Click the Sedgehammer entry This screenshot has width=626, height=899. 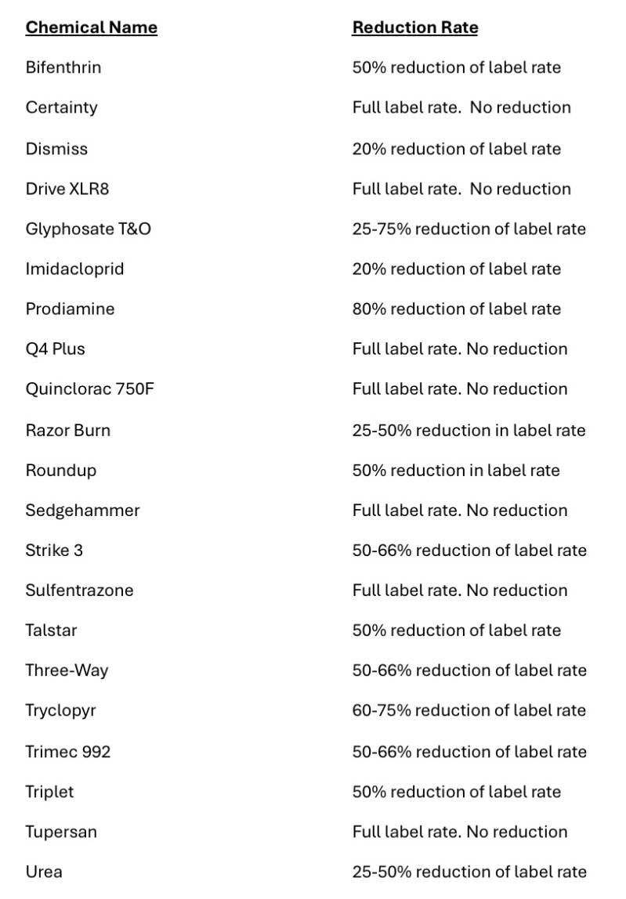[82, 510]
